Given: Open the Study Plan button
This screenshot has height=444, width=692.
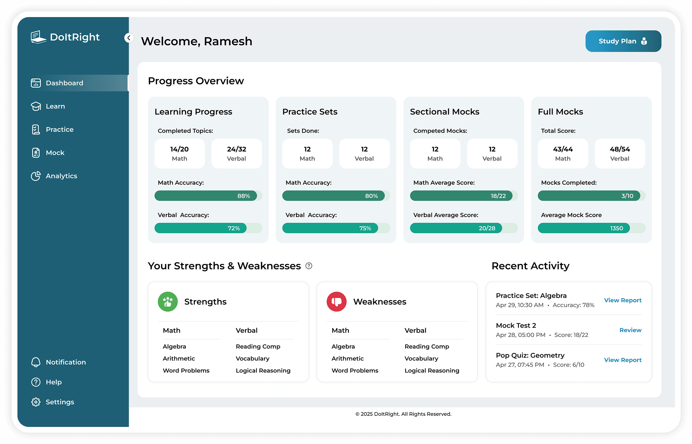Looking at the screenshot, I should (623, 41).
